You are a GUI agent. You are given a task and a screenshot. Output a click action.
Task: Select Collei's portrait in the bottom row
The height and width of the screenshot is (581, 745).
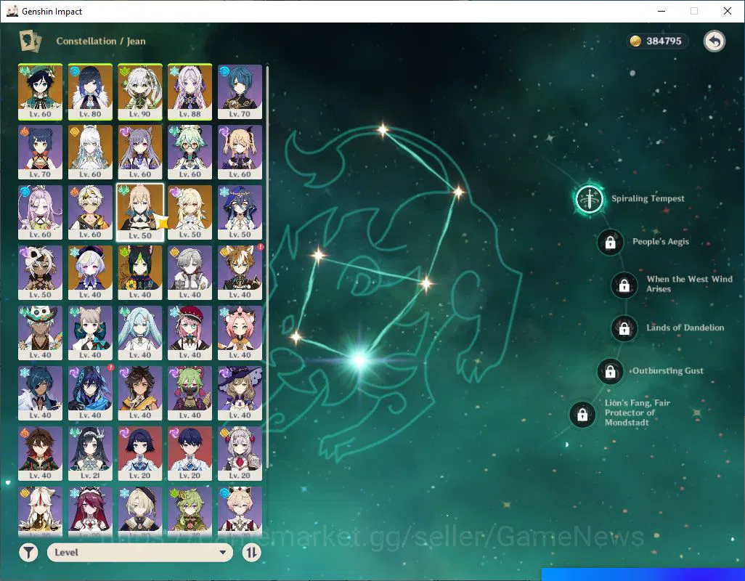[190, 511]
